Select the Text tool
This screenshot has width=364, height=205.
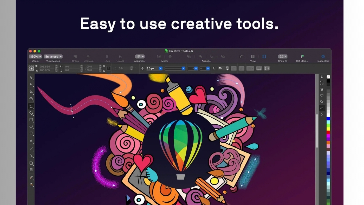[31, 141]
